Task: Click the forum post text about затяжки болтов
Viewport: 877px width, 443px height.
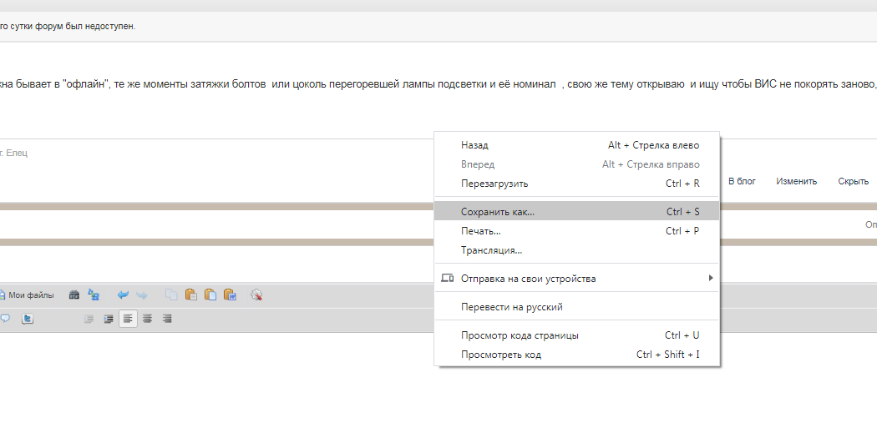Action: pyautogui.click(x=438, y=84)
